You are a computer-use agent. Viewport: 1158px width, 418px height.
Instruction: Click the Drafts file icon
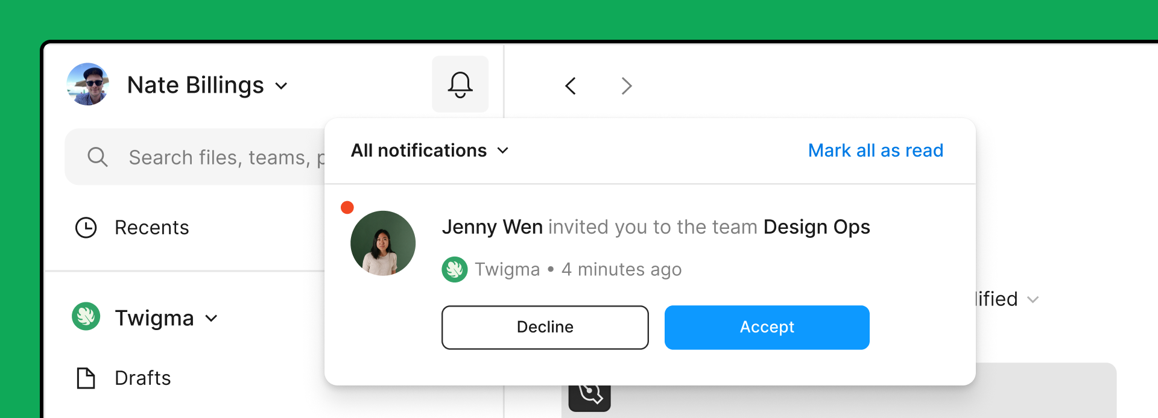click(x=86, y=378)
